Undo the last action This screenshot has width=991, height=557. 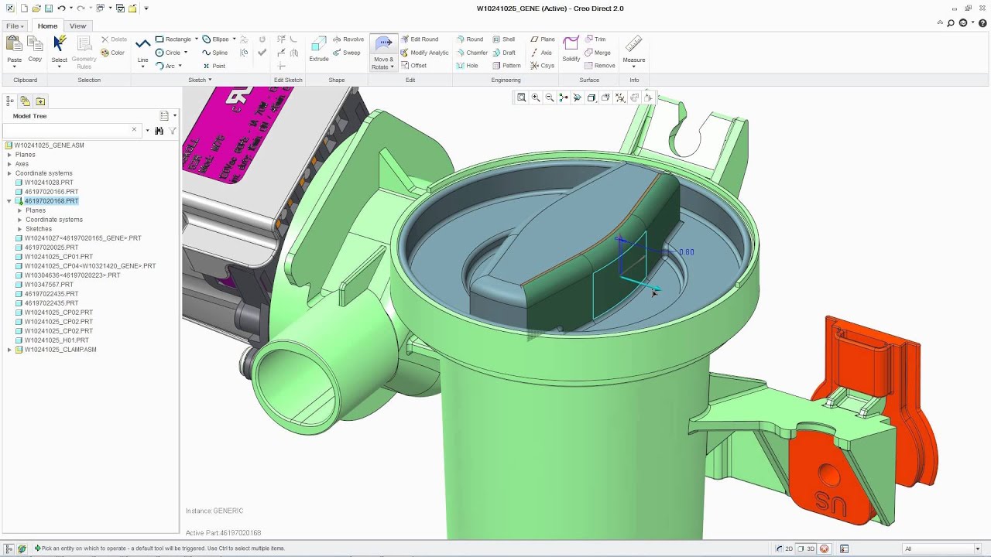coord(61,9)
